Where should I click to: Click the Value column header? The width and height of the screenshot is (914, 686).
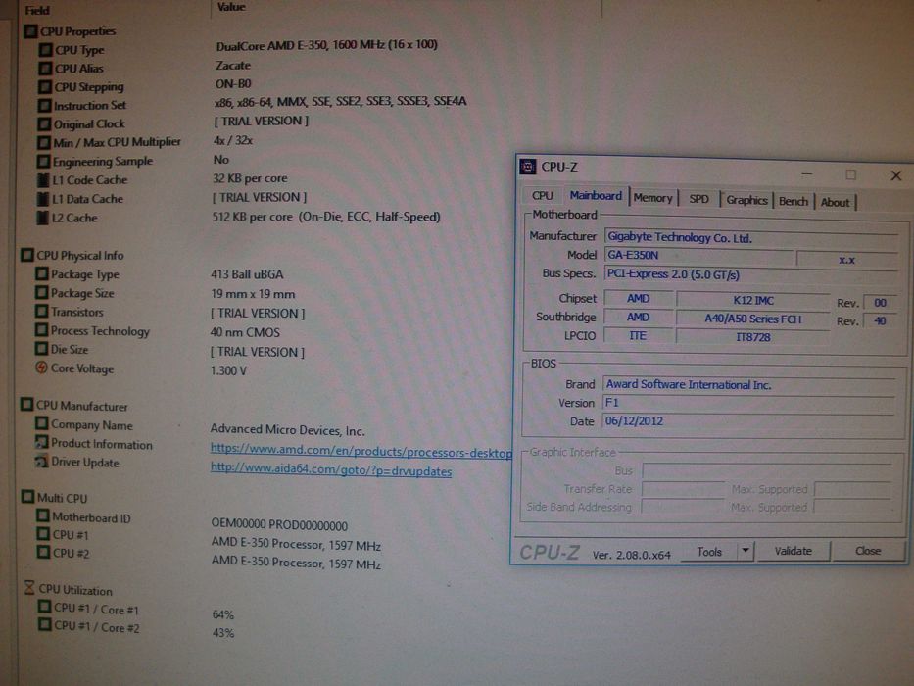[231, 7]
